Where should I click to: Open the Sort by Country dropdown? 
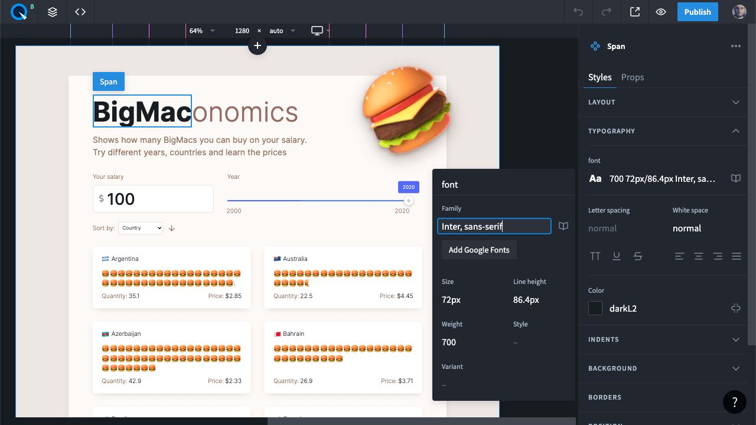pyautogui.click(x=141, y=228)
